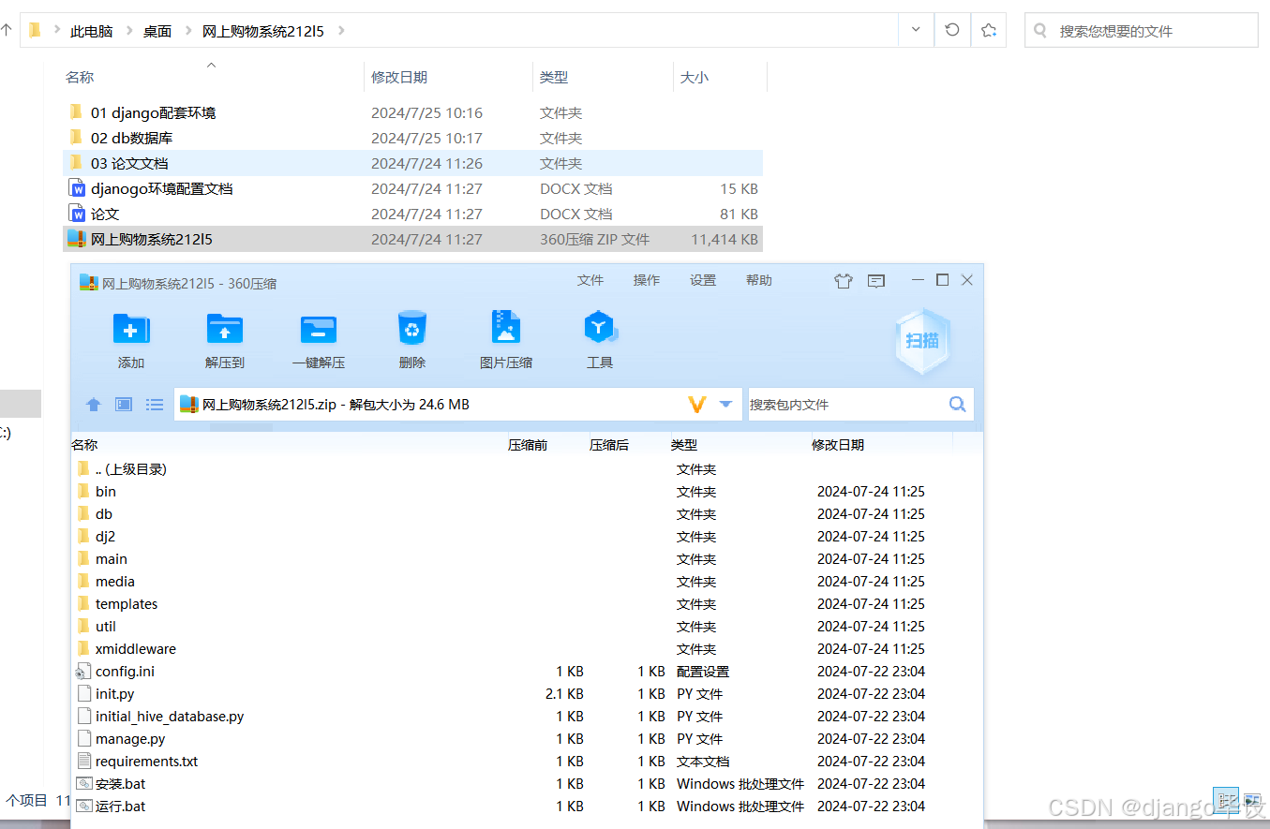1270x829 pixels.
Task: Click the refresh icon in Explorer address bar
Action: pyautogui.click(x=952, y=30)
